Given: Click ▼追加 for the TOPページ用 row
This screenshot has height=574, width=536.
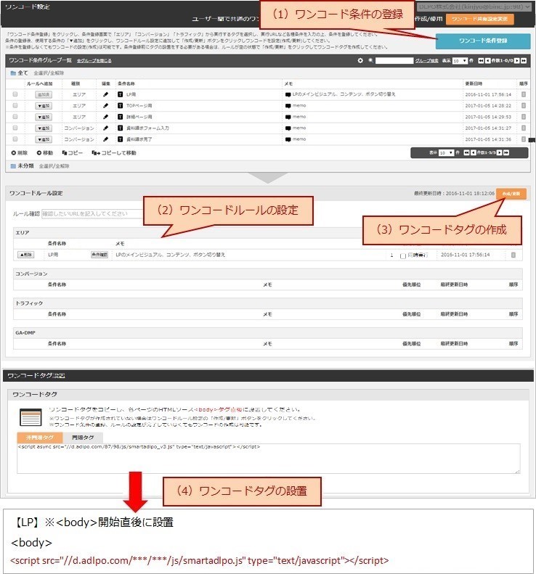Looking at the screenshot, I should [x=44, y=106].
